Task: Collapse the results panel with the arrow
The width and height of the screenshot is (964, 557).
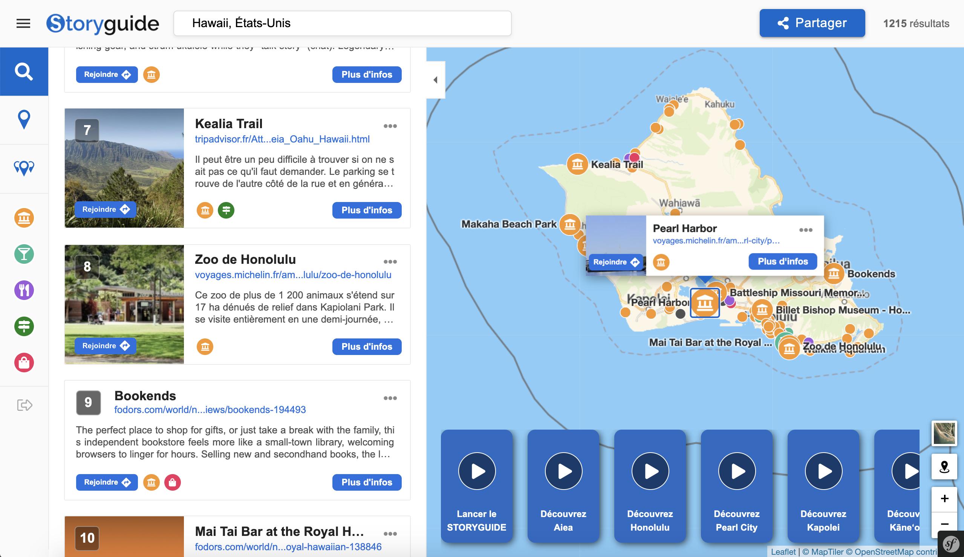Action: [x=436, y=80]
